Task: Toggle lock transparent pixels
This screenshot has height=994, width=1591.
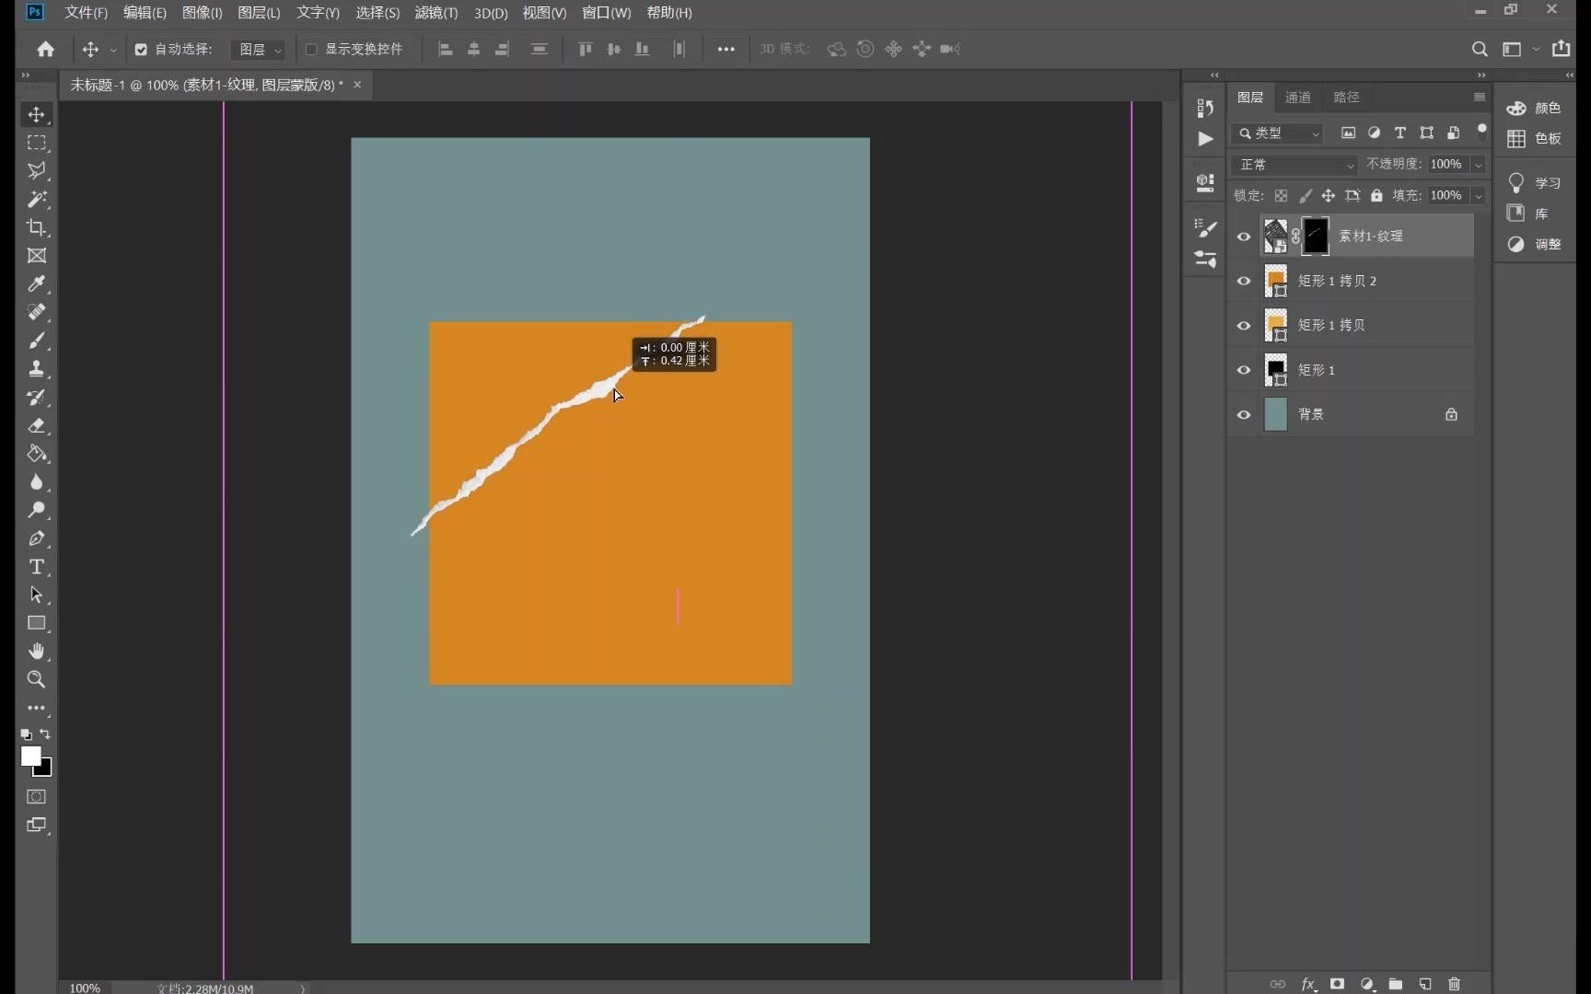Action: (x=1281, y=196)
